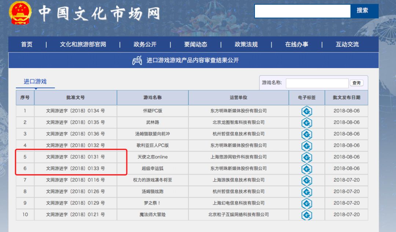This screenshot has height=232, width=396.
Task: Click game name 魔法师大冒险
Action: click(153, 214)
